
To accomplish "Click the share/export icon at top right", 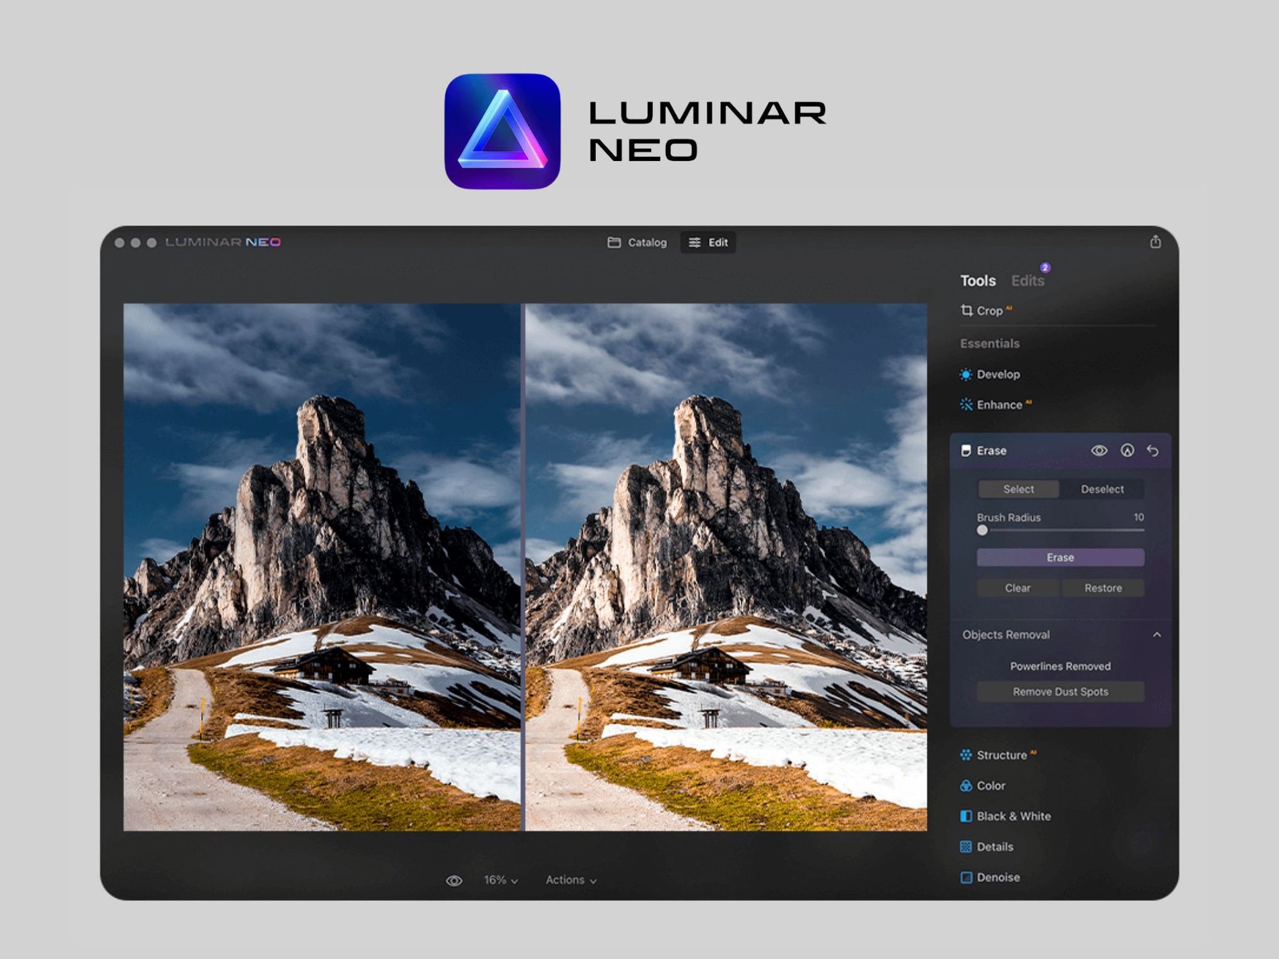I will [x=1155, y=242].
